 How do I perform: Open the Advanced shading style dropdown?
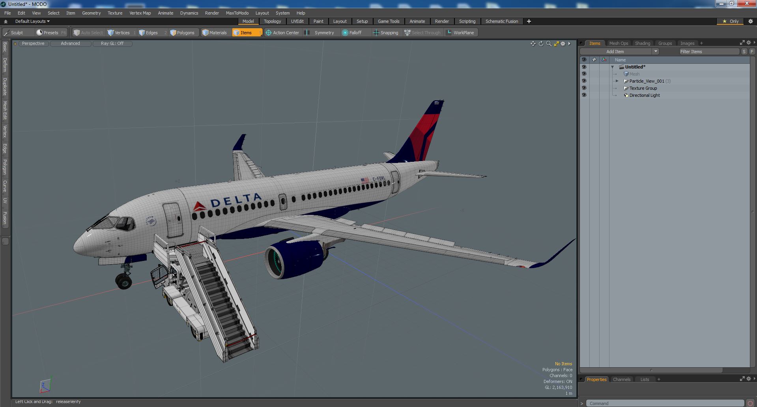(70, 44)
